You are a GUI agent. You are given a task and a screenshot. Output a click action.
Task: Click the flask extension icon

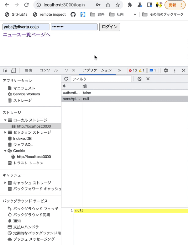click(139, 5)
